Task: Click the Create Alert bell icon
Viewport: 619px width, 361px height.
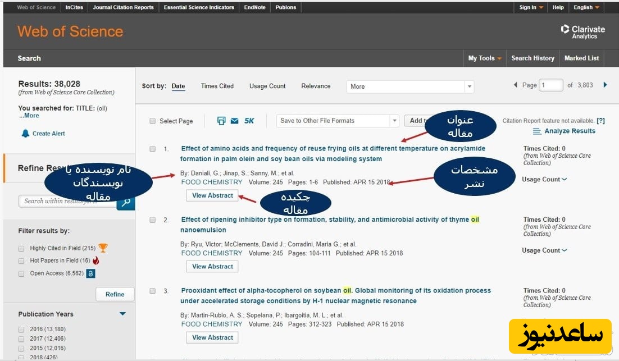Action: tap(25, 134)
